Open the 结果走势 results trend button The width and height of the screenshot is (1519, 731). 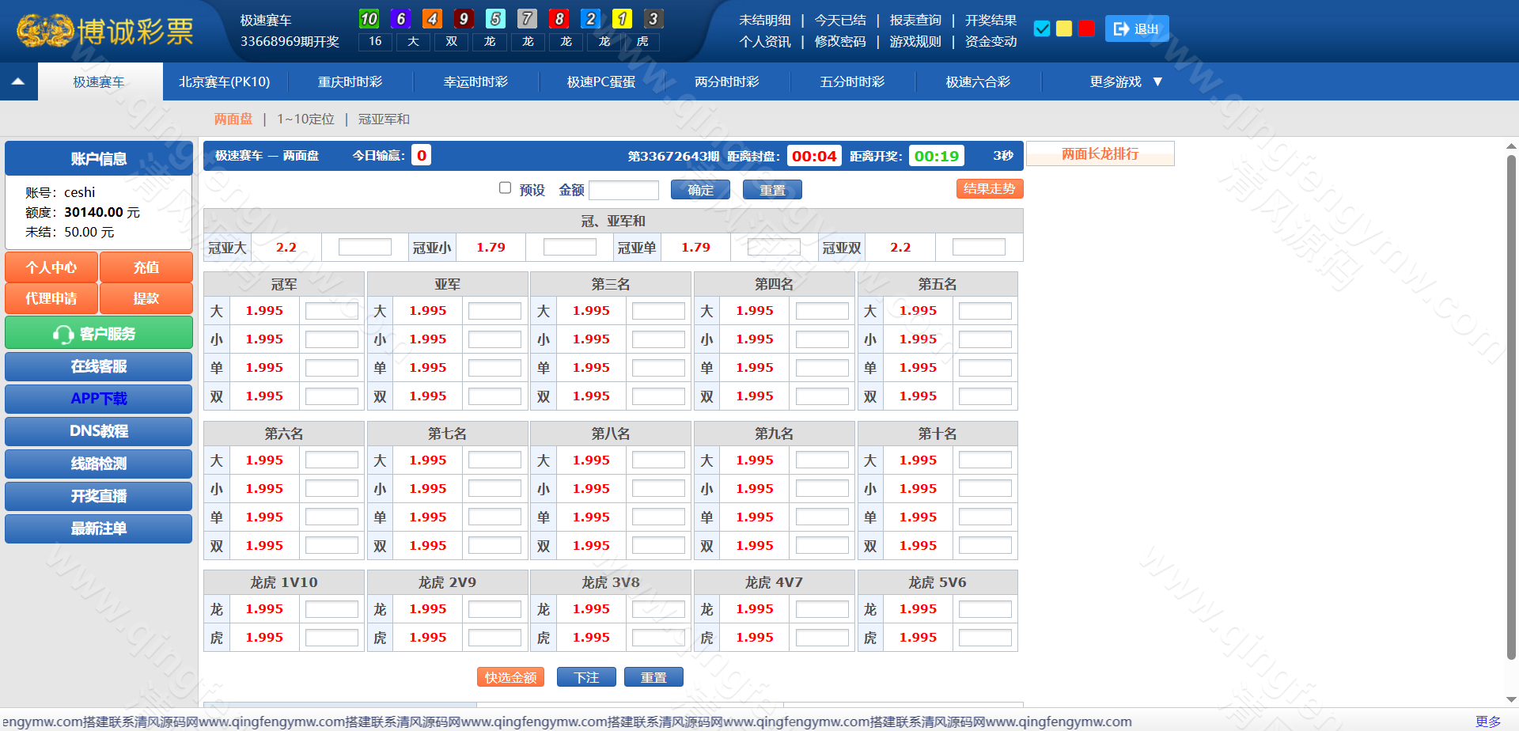tap(989, 189)
